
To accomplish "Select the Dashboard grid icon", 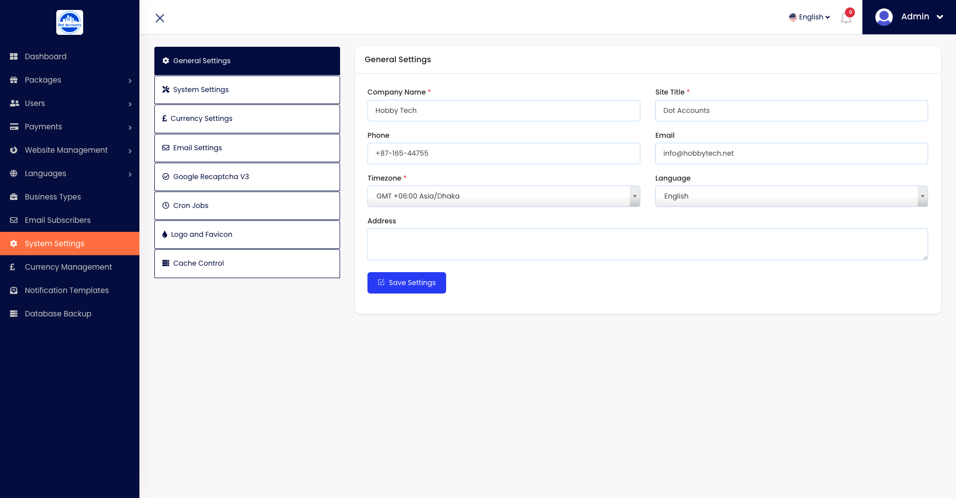I will [x=13, y=56].
